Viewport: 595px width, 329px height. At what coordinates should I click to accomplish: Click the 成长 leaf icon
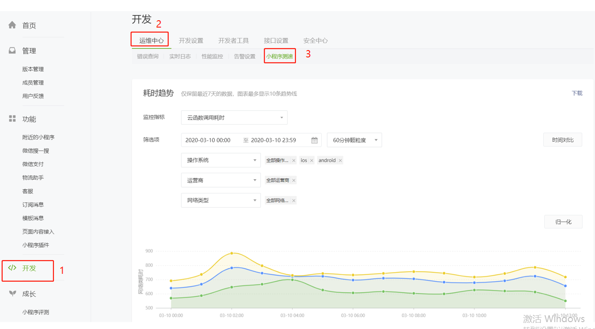coord(12,294)
